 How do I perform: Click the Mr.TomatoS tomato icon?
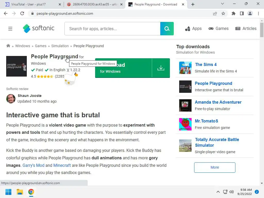pos(185,124)
